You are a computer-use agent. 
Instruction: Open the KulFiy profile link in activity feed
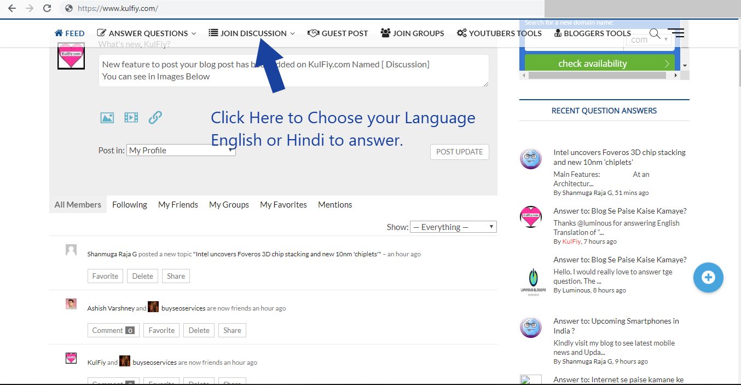(96, 363)
